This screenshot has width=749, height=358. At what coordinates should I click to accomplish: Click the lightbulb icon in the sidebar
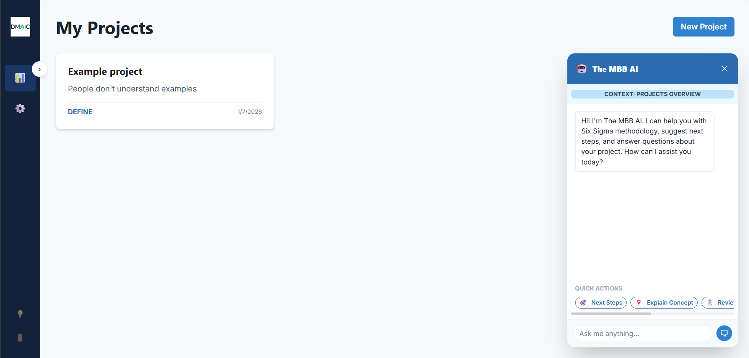[x=20, y=314]
